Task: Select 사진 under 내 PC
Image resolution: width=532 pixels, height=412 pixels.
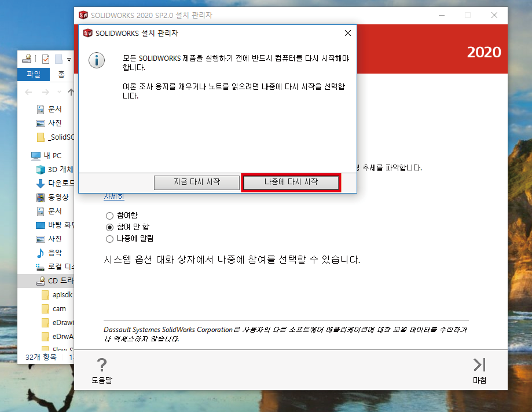Action: click(x=49, y=239)
